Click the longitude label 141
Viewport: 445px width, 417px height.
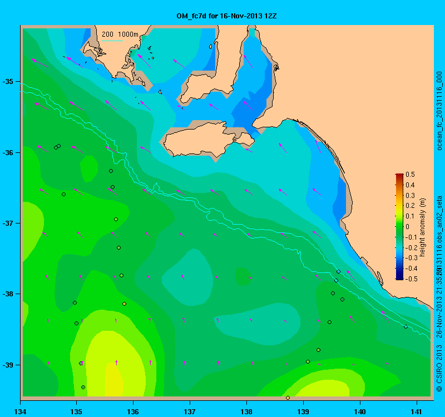click(x=417, y=411)
